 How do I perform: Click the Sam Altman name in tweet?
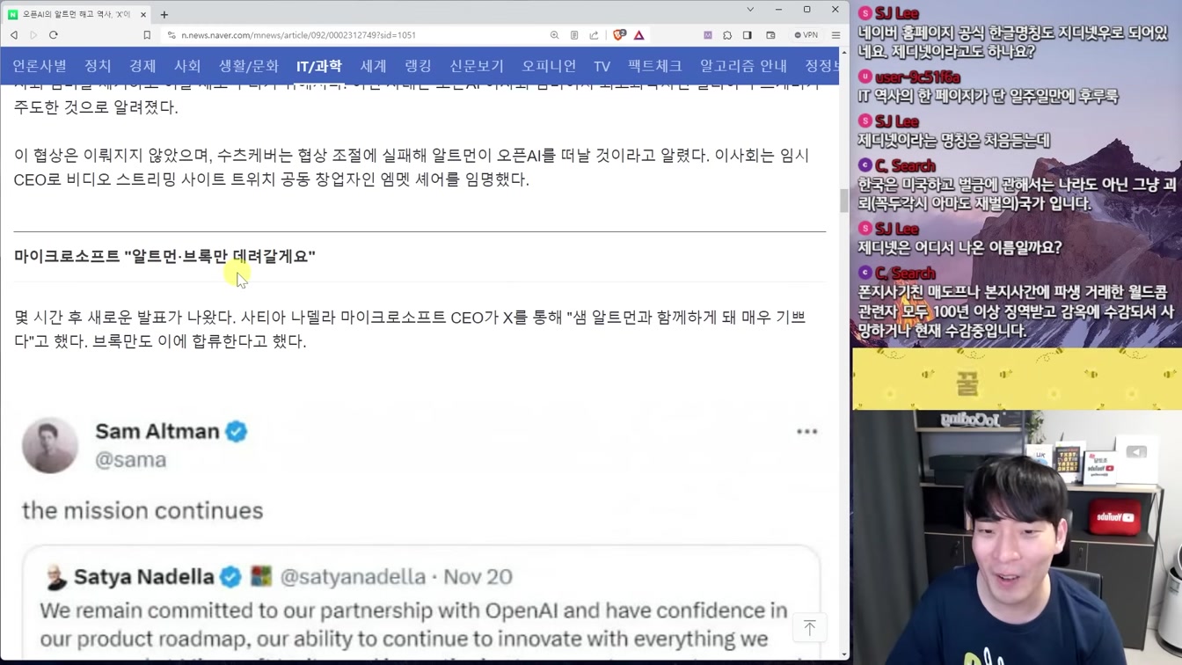pyautogui.click(x=157, y=431)
